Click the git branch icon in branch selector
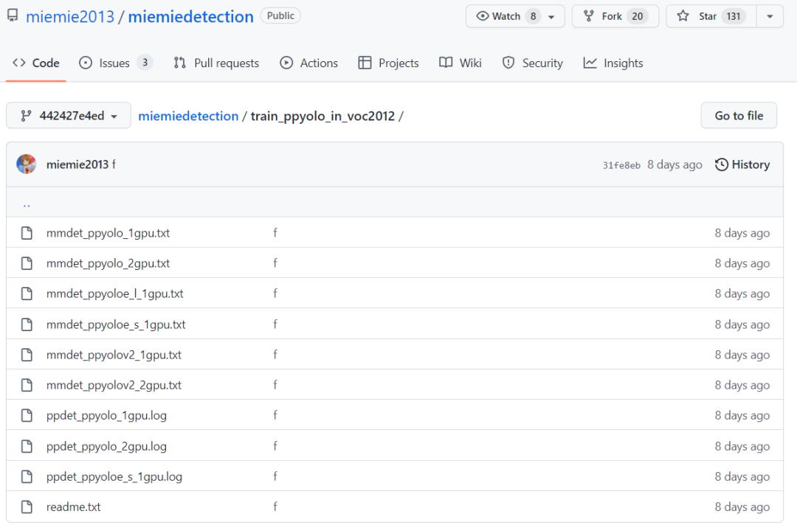This screenshot has width=797, height=528. coord(26,116)
